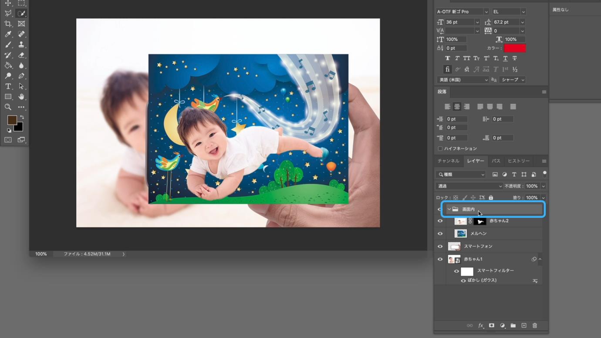Viewport: 601px width, 338px height.
Task: Toggle visibility of スマートフィルター
Action: point(456,271)
